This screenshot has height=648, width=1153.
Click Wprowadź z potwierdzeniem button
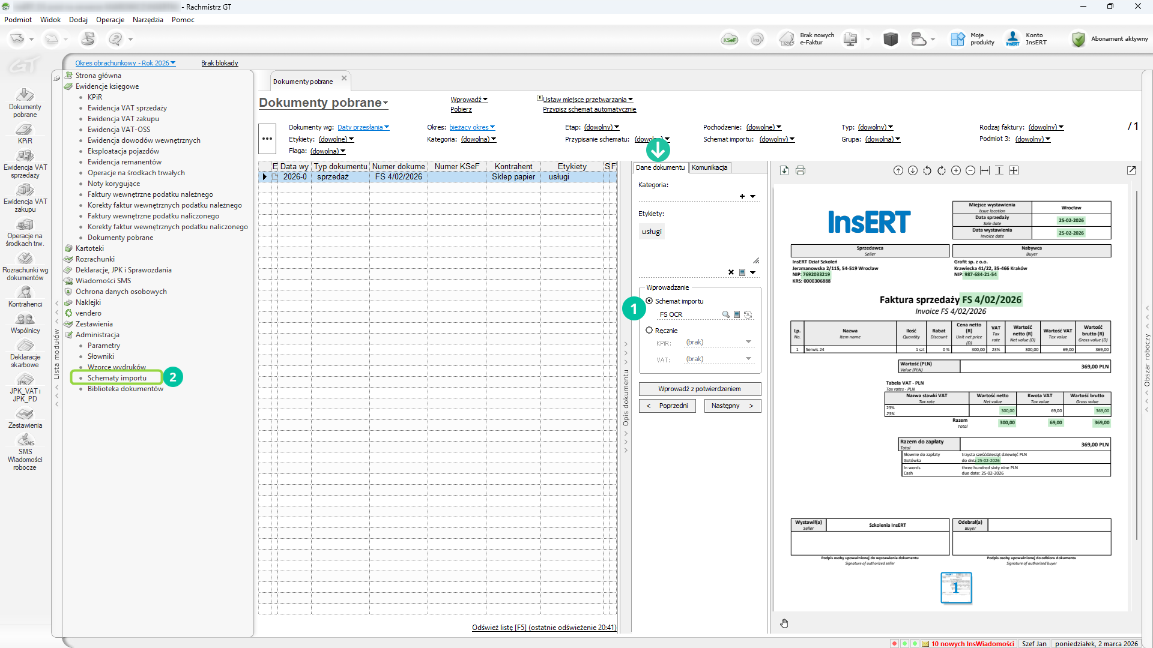(700, 389)
